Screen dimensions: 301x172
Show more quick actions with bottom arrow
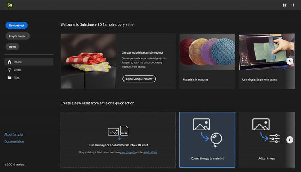tap(289, 140)
